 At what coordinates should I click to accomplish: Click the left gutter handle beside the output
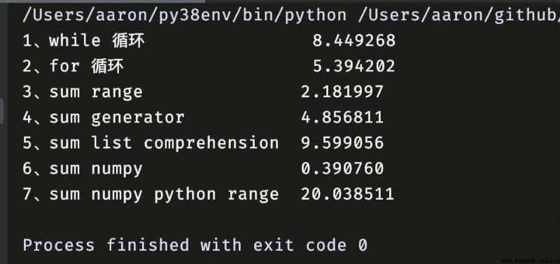[2, 111]
